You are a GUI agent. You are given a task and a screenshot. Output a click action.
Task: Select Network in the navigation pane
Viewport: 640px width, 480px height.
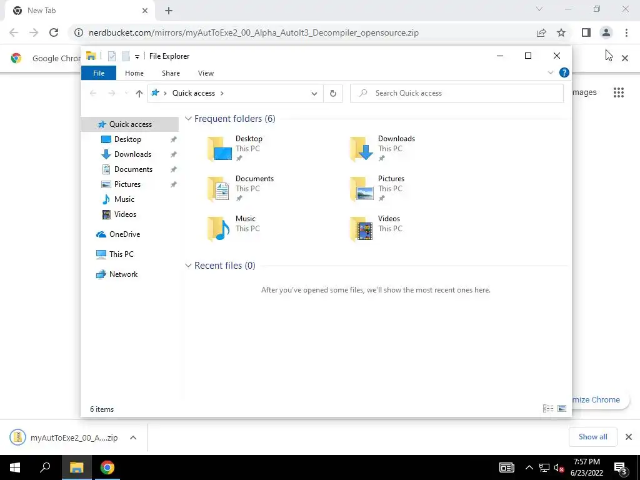click(x=123, y=274)
